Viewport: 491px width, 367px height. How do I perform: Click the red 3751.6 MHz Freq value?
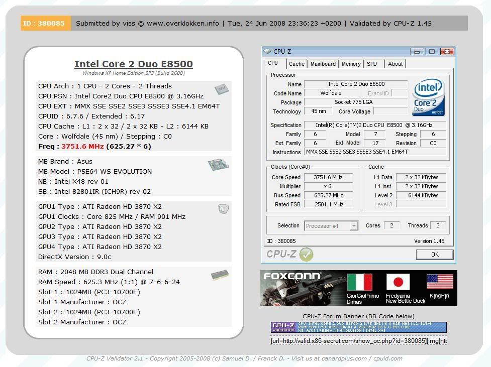(82, 147)
